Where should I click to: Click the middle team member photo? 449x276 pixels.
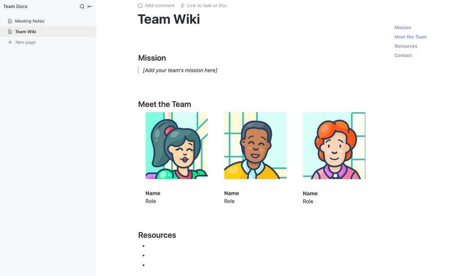tap(255, 145)
